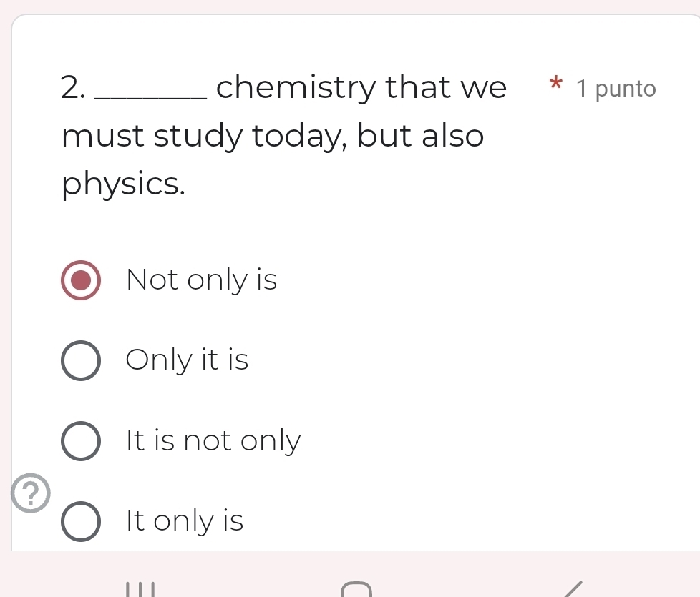The height and width of the screenshot is (597, 700).
Task: Choose the 'It is not only' radio circle
Action: [x=81, y=440]
